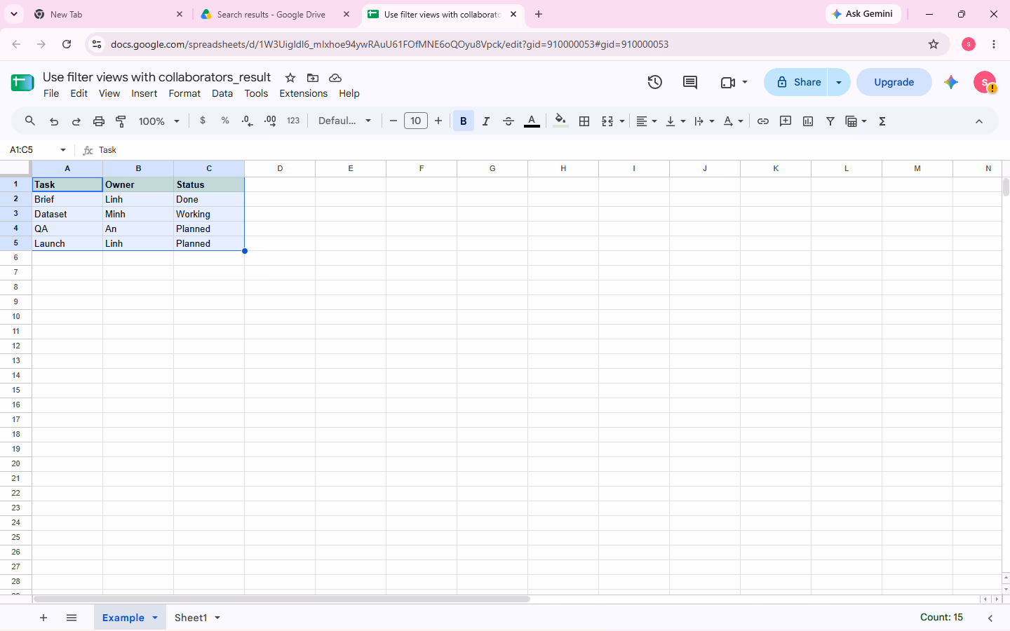Open the fill color picker

coord(560,121)
